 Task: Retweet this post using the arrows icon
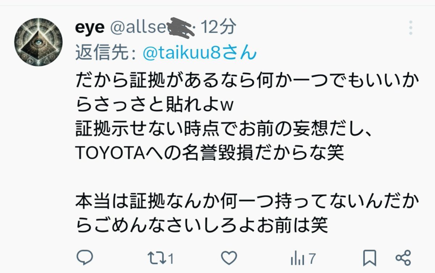157,258
